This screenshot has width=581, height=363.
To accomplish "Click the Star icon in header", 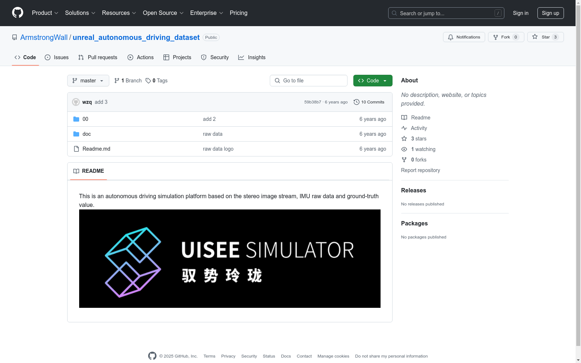I will point(535,37).
